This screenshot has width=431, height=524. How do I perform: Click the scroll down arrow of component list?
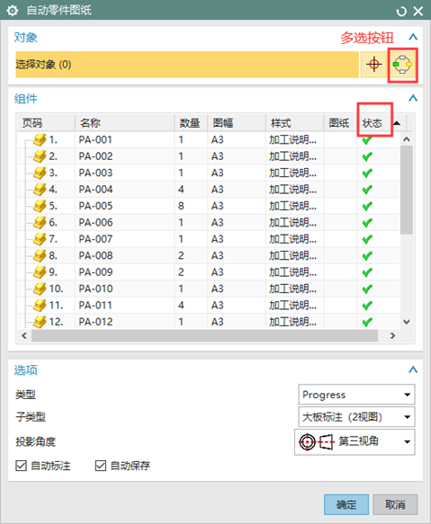(x=407, y=322)
